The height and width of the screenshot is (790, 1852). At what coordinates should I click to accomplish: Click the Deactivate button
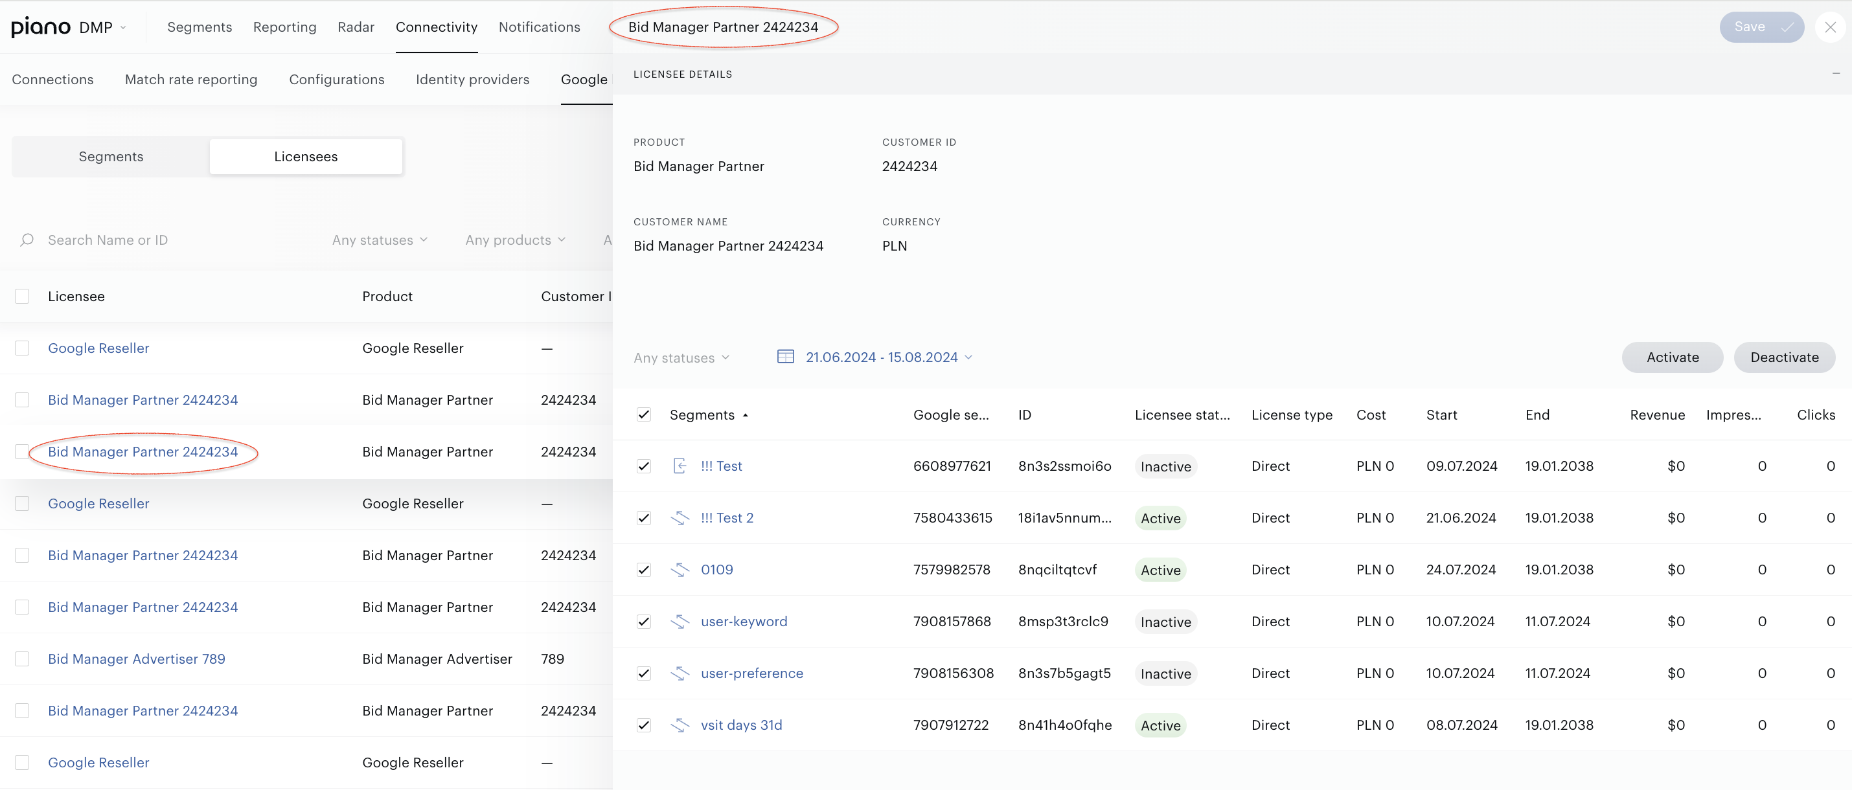click(x=1785, y=357)
